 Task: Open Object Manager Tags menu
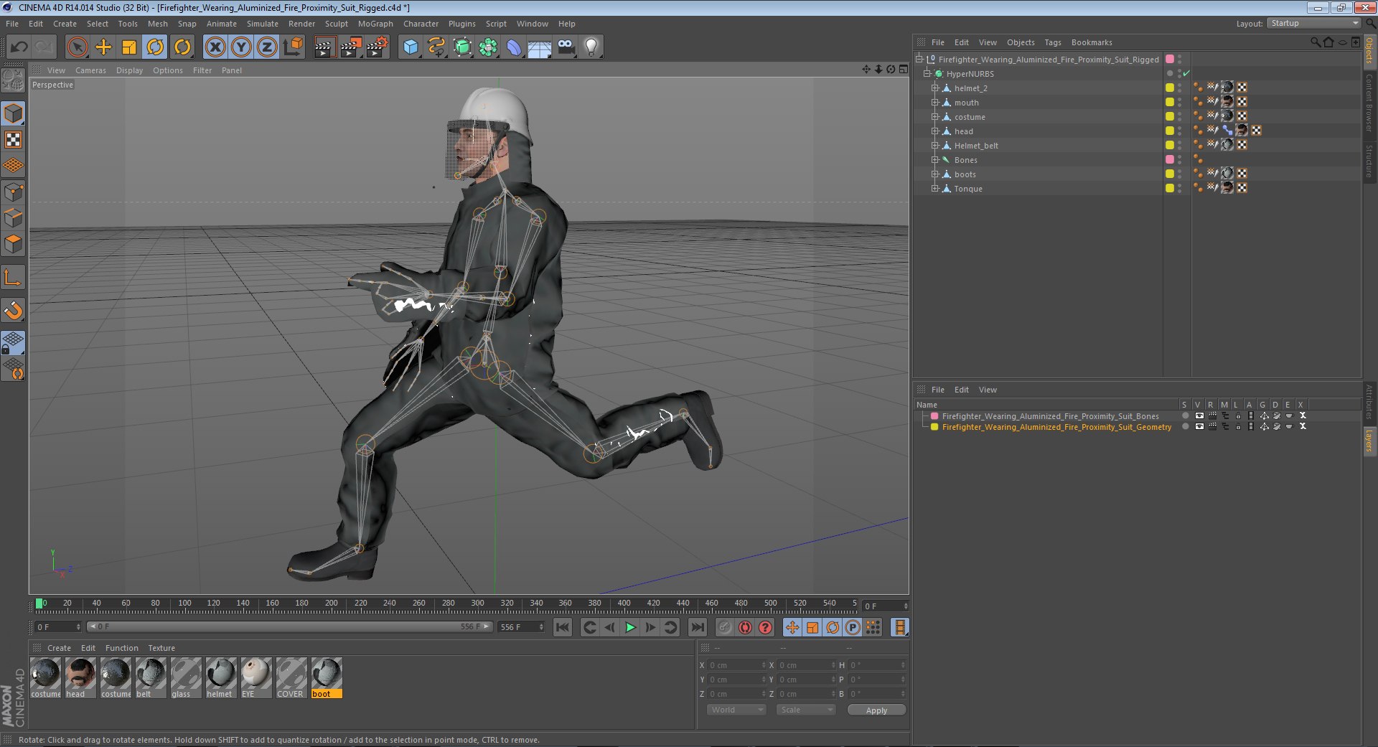1052,42
